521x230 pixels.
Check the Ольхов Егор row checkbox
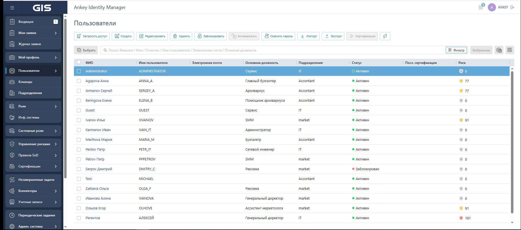(79, 208)
